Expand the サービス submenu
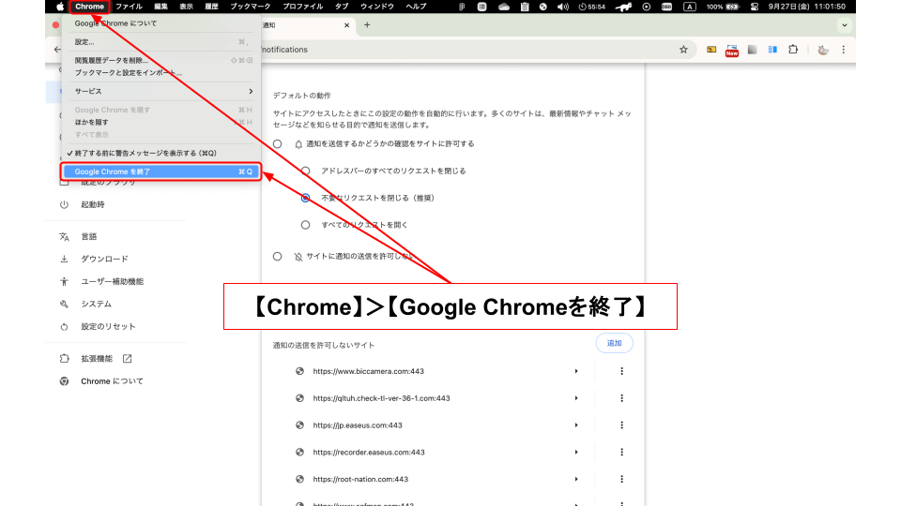Viewport: 901px width, 506px height. pyautogui.click(x=164, y=91)
